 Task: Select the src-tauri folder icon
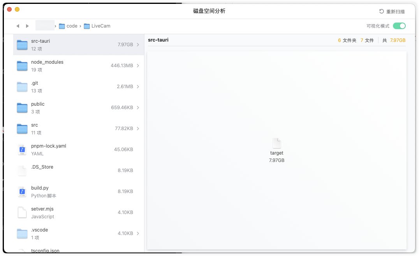coord(22,45)
